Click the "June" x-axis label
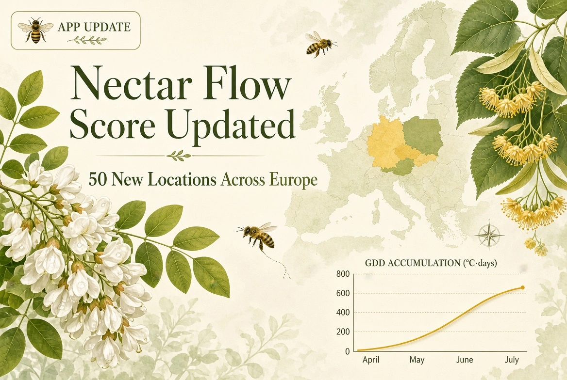The height and width of the screenshot is (380, 567). [x=464, y=360]
